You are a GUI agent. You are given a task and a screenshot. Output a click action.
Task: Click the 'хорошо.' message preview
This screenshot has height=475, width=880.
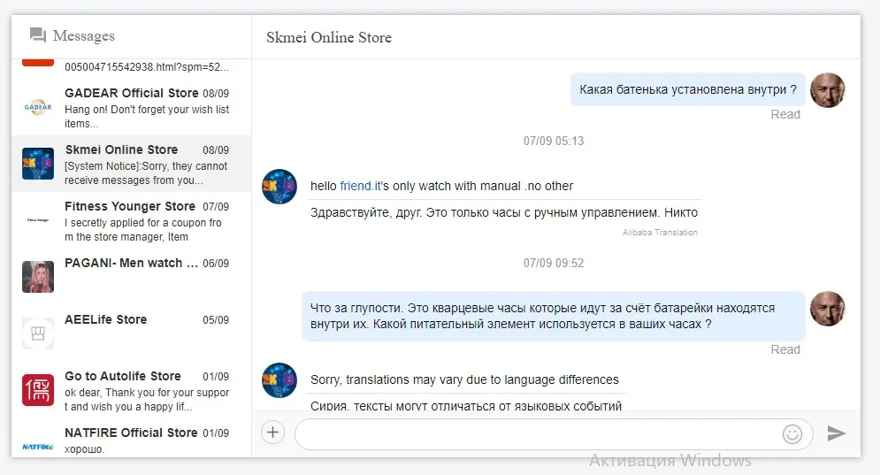(84, 449)
